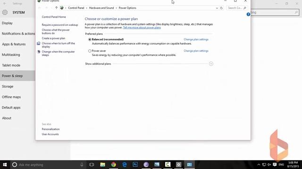Screen dimensions: 302x169
Task: Open Choose what the power buttons do
Action: pyautogui.click(x=56, y=31)
